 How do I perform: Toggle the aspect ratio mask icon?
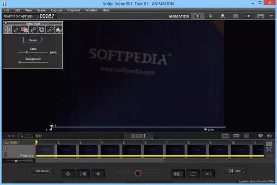coord(30,136)
